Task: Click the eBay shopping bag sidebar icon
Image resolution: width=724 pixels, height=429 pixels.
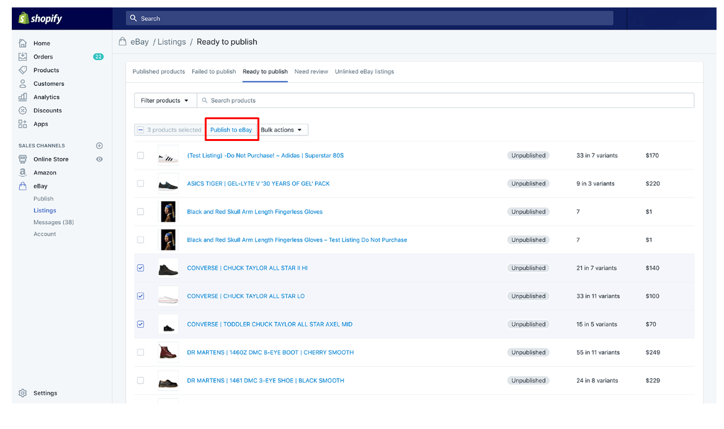Action: pos(22,186)
